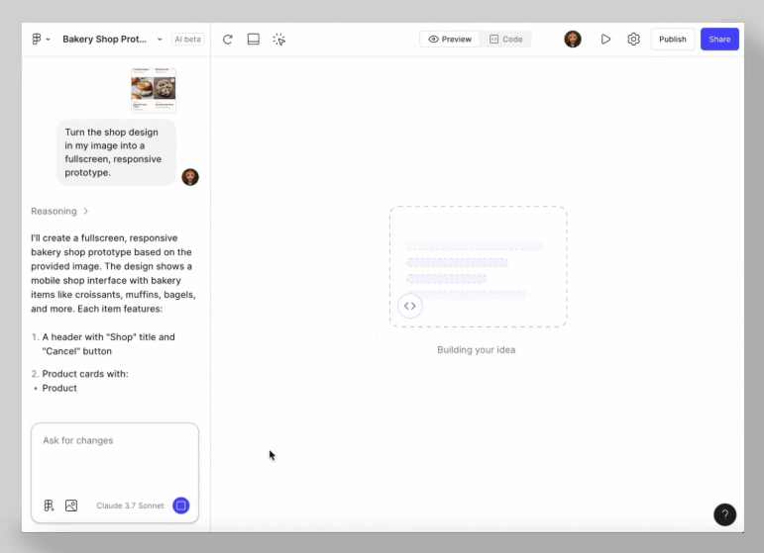The image size is (764, 553).
Task: Toggle the bottom panel layout icon
Action: (254, 39)
